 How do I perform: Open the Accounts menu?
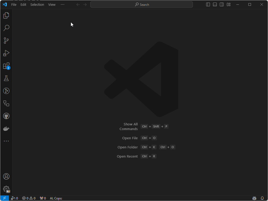(x=6, y=176)
